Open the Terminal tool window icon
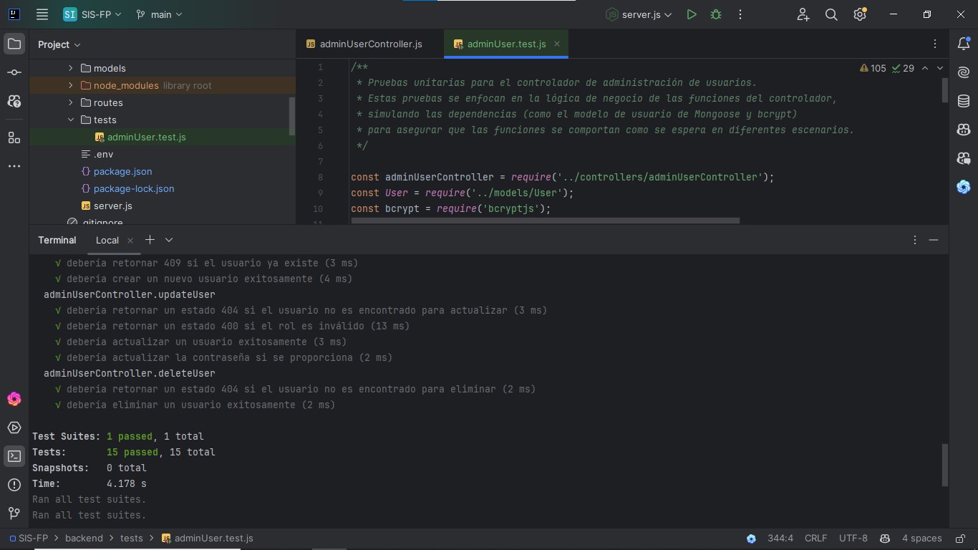Screen dimensions: 978x550 click(14, 456)
